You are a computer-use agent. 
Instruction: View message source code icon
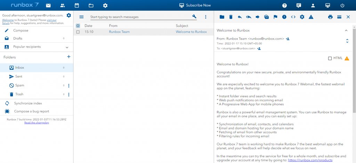click(x=293, y=17)
